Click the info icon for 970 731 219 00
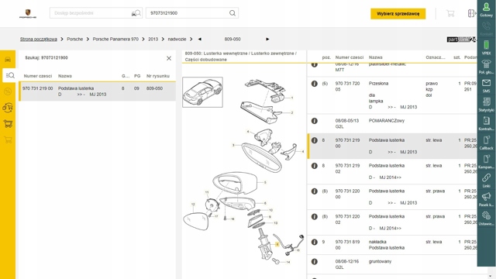The height and width of the screenshot is (279, 496). [314, 140]
